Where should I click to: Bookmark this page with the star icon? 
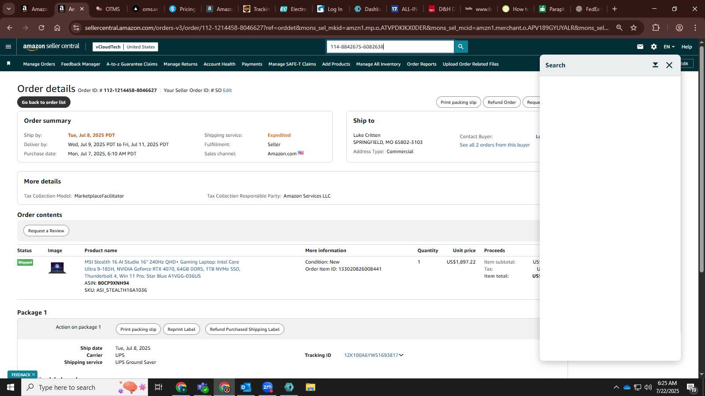(x=634, y=28)
